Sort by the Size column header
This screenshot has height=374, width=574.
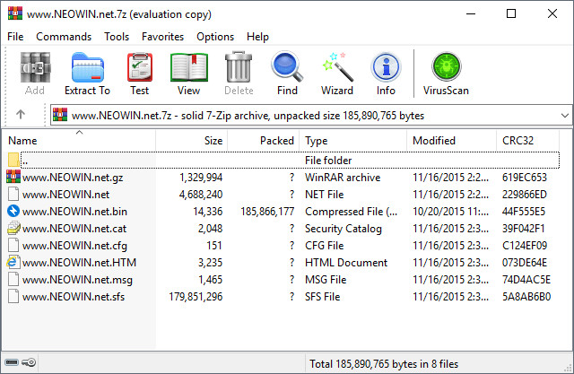click(x=192, y=141)
